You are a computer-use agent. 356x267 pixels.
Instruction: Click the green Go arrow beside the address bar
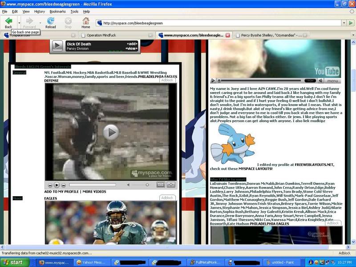pyautogui.click(x=351, y=23)
